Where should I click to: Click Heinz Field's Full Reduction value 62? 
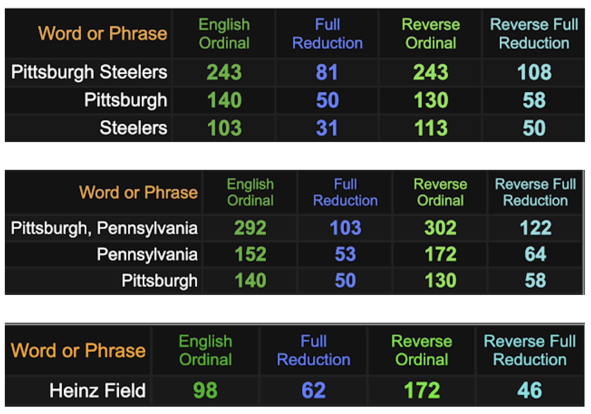pyautogui.click(x=313, y=390)
